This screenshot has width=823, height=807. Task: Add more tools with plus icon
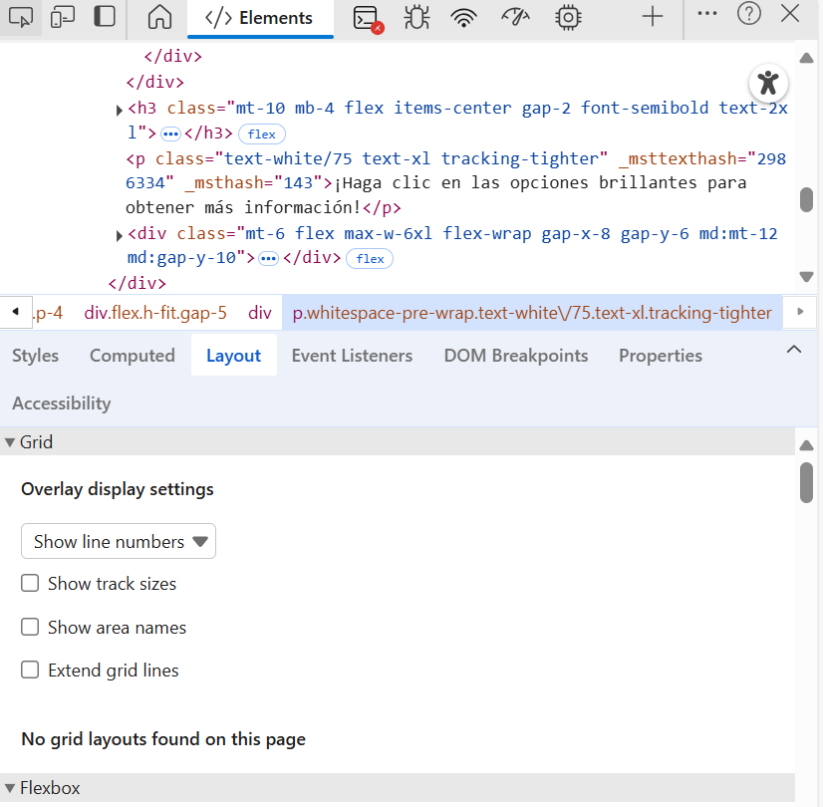(653, 17)
